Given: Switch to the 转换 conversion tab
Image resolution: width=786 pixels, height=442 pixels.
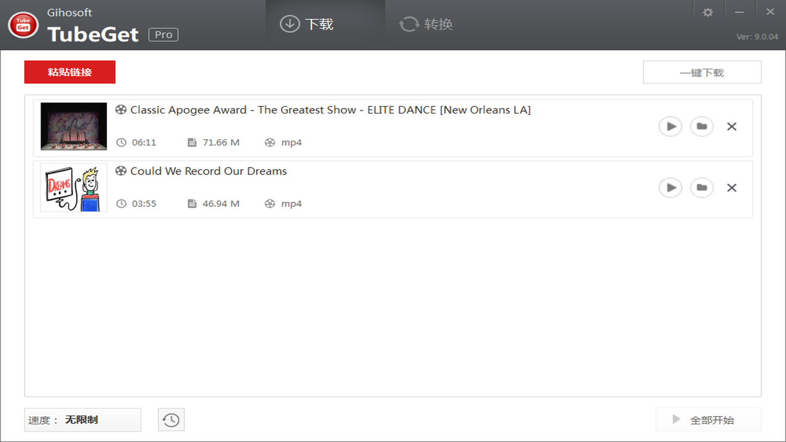Looking at the screenshot, I should (425, 24).
